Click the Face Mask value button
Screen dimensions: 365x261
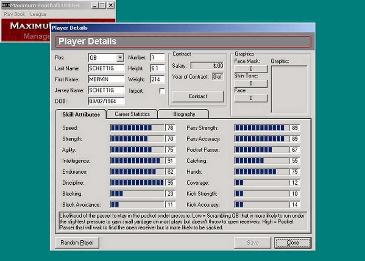pyautogui.click(x=251, y=69)
